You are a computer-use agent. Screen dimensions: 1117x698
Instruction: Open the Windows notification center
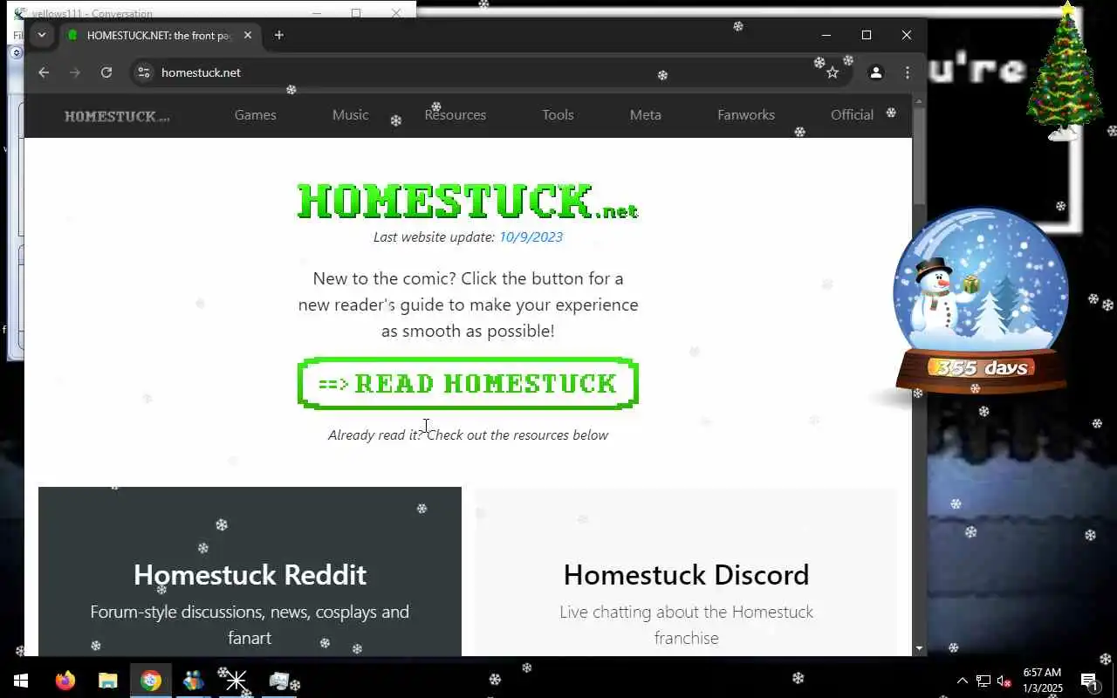coord(1089,681)
